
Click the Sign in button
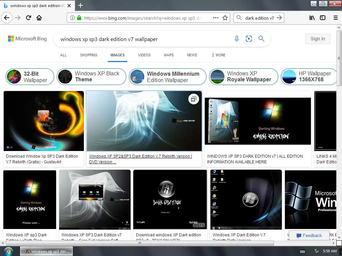point(318,39)
